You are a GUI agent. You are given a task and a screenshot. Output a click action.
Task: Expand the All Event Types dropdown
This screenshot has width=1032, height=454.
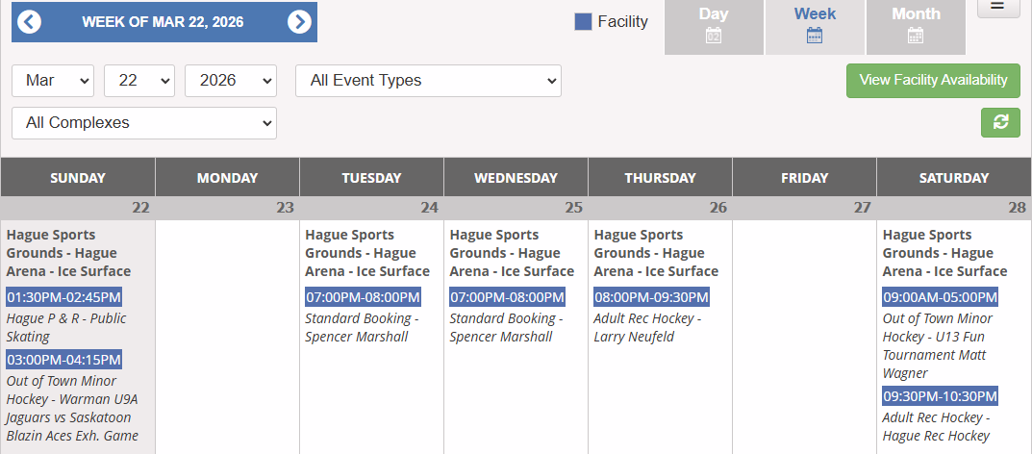tap(428, 81)
